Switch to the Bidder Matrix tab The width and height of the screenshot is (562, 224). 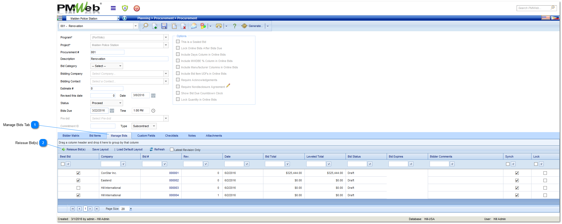point(71,136)
